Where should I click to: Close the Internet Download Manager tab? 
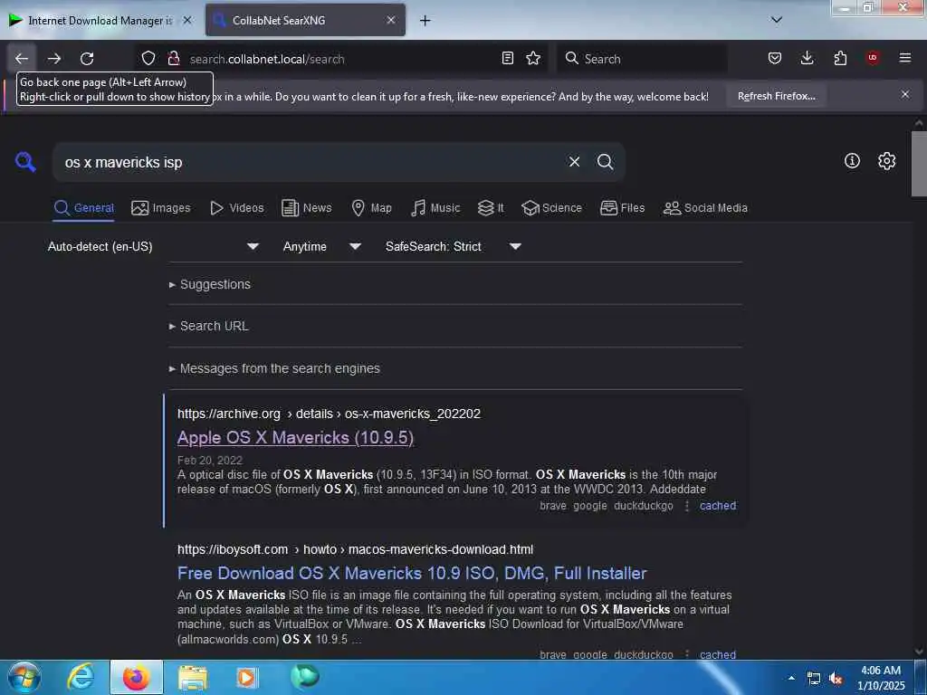pos(186,20)
